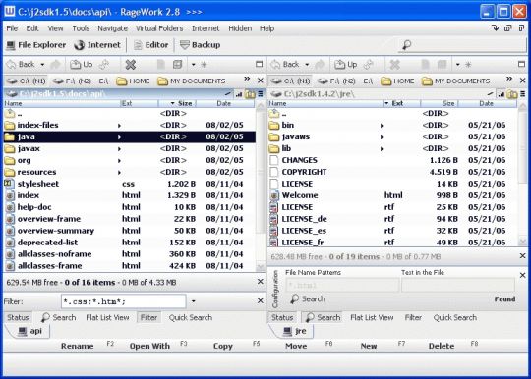
Task: Select the Status tab in left pane
Action: click(18, 317)
